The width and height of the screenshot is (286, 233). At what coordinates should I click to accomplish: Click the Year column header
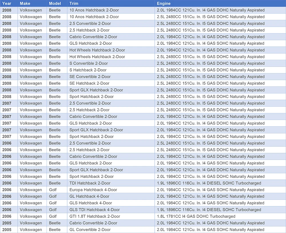[9, 3]
